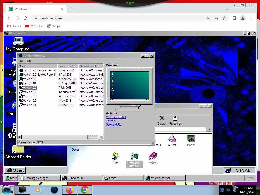Open the GLTest shortcut icon
260x195 pixels.
172,140
